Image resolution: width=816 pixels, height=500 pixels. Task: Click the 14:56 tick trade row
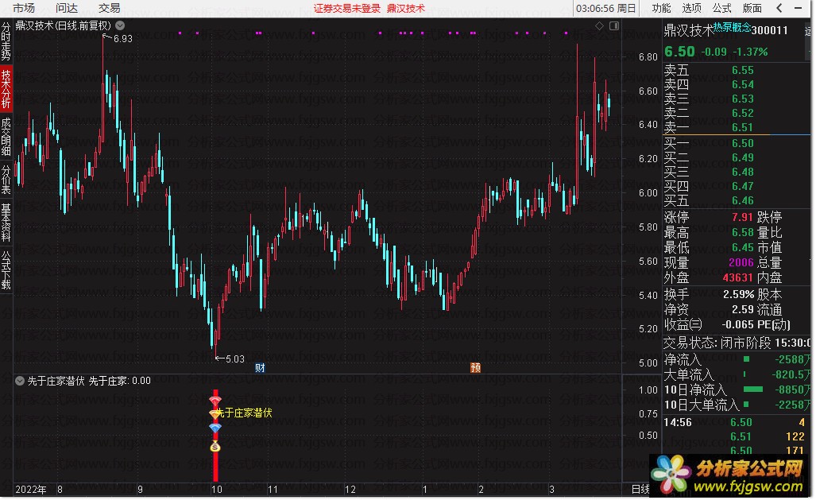[734, 422]
